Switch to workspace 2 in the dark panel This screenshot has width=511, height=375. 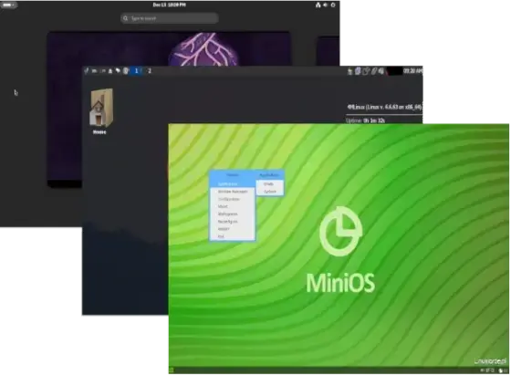click(150, 70)
